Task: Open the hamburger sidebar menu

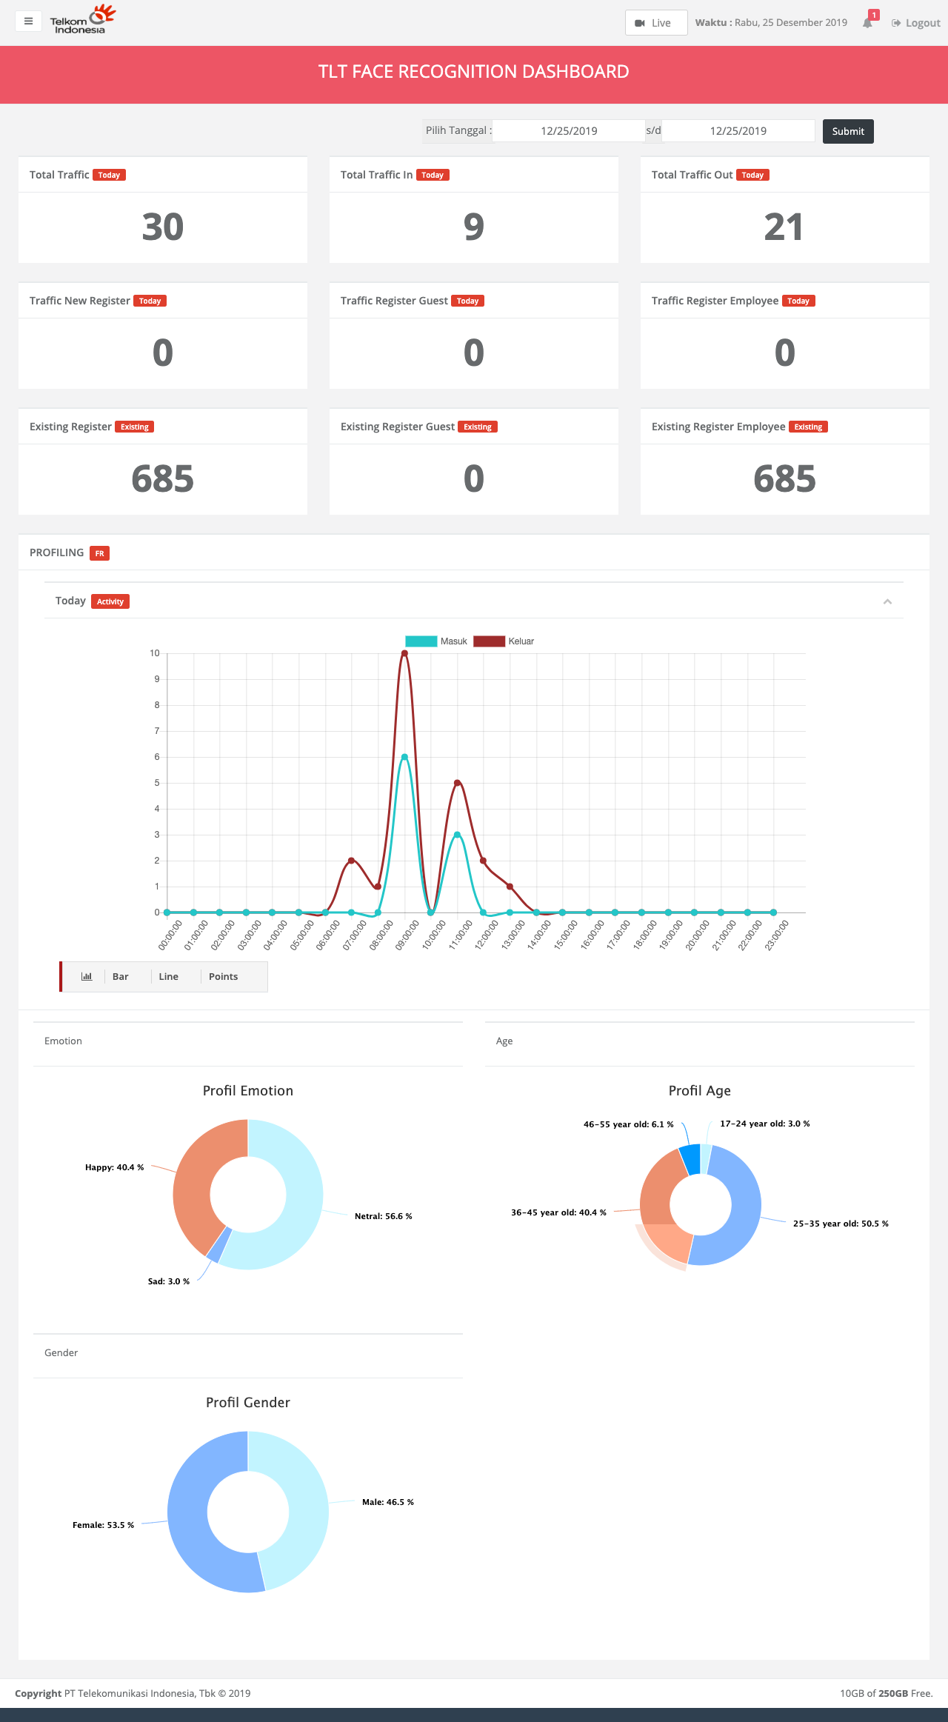Action: tap(28, 21)
